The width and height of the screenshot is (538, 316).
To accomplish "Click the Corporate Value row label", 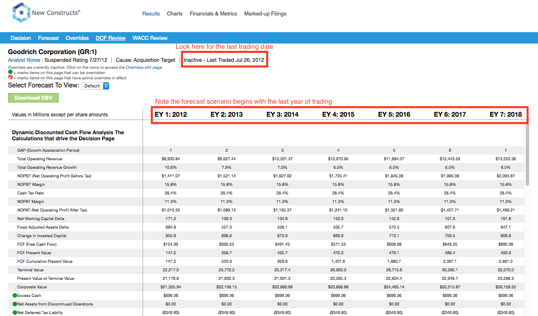I will 32,287.
